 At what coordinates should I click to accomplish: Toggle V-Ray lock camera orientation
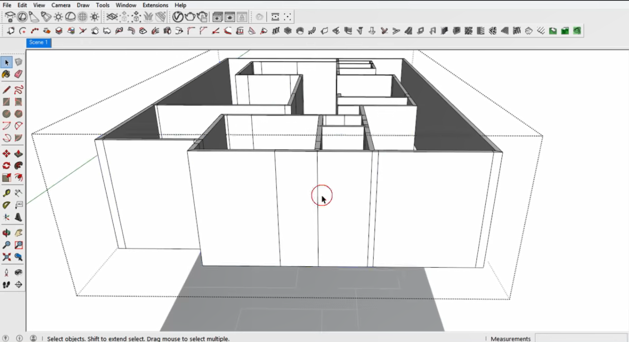(x=242, y=17)
